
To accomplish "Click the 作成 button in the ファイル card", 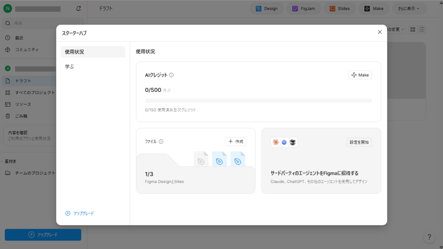I will click(x=236, y=141).
